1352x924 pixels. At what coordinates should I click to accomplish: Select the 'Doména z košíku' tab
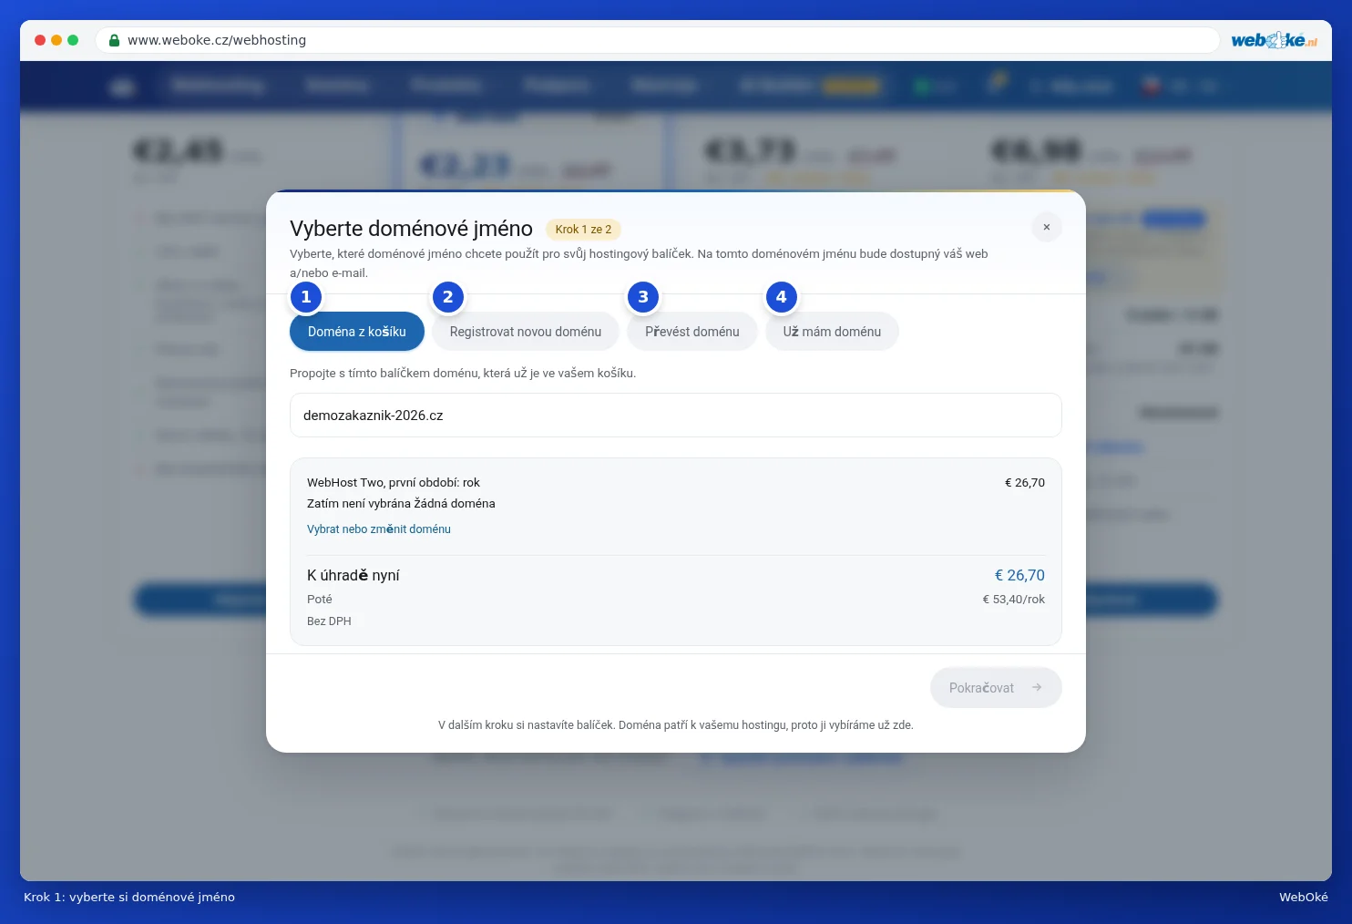point(357,332)
